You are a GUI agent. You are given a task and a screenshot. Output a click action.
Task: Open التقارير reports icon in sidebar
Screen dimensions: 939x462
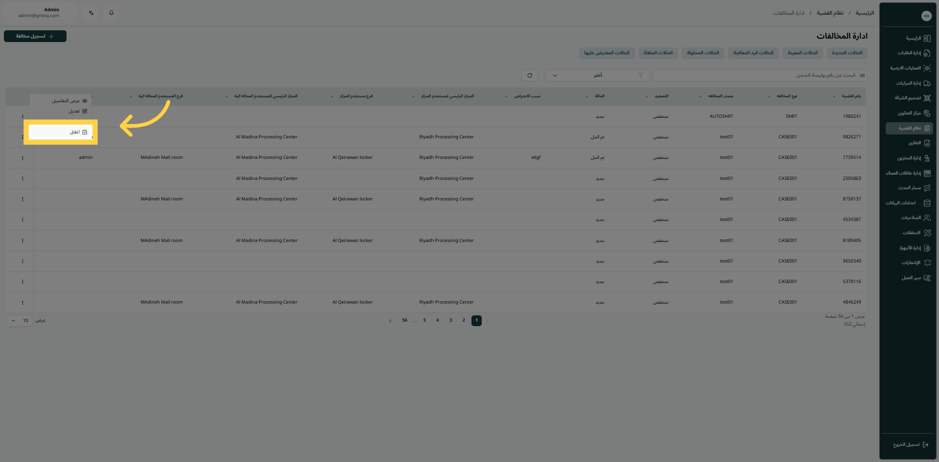[x=927, y=143]
